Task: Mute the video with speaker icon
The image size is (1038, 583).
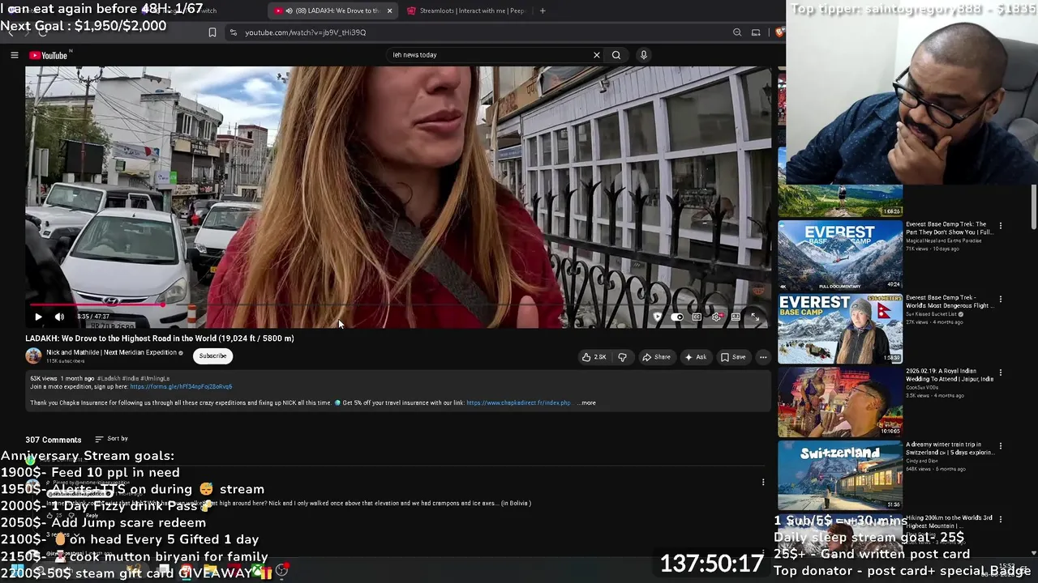Action: [x=59, y=317]
